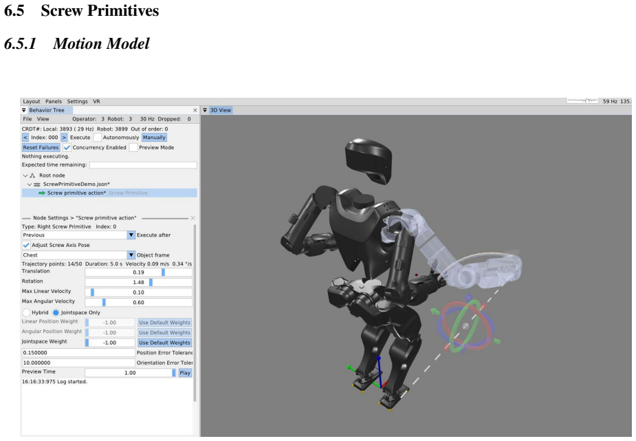This screenshot has width=636, height=441.
Task: Adjust the Max Linear Velocity slider
Action: (x=138, y=292)
